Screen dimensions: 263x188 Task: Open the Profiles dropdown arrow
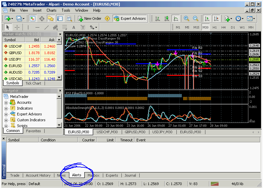tap(23, 18)
